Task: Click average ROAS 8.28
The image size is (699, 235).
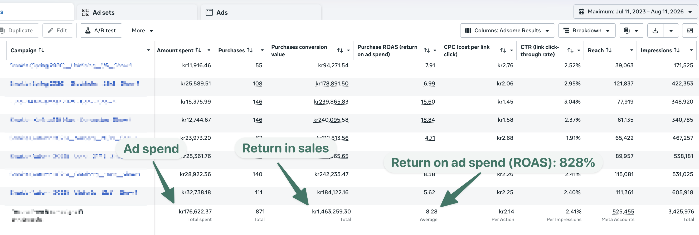Action: pos(431,212)
